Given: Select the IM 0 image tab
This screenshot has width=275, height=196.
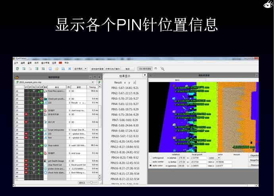Looking at the screenshot, I should 177,80.
